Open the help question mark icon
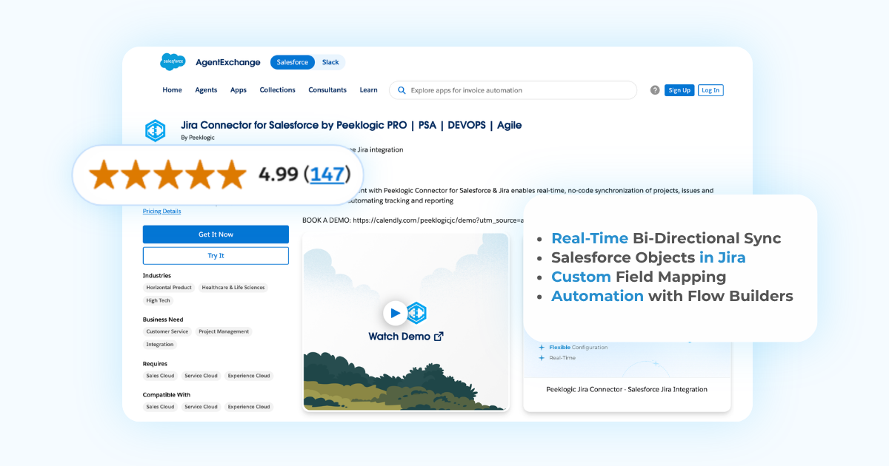 (655, 90)
